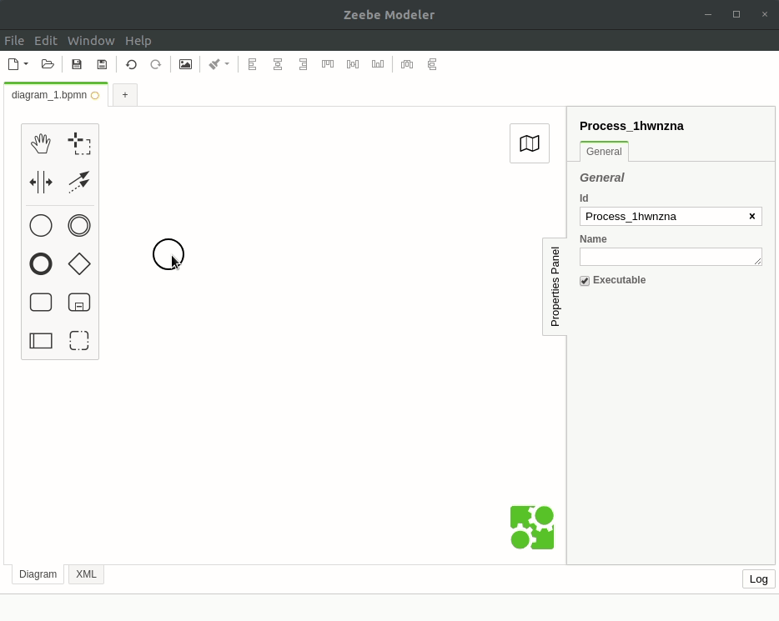
Task: Distribute elements horizontally
Action: pos(407,64)
